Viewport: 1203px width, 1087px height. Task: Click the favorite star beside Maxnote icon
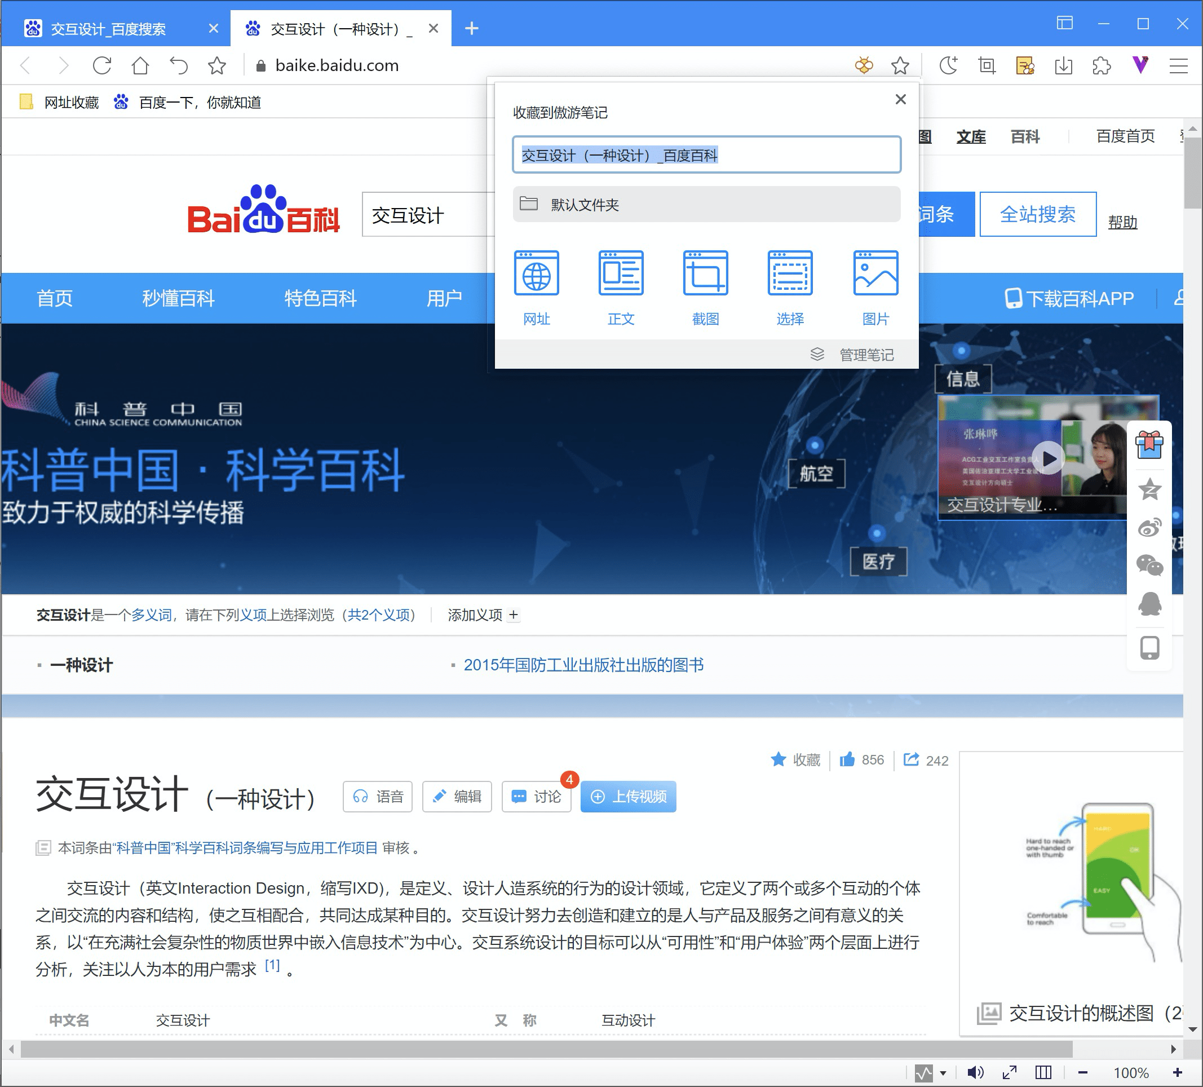[x=900, y=65]
